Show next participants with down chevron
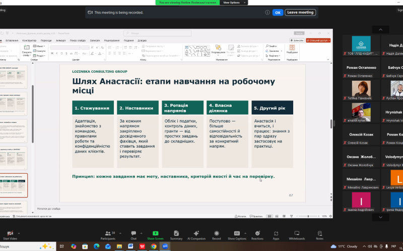403x251 pixels. point(381,217)
